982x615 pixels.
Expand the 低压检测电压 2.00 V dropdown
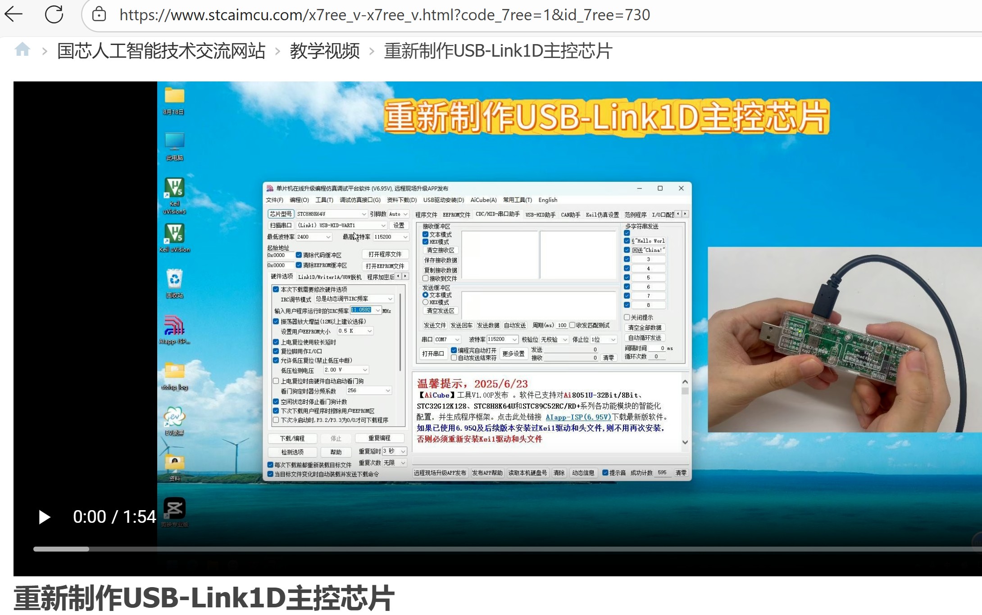pos(365,370)
